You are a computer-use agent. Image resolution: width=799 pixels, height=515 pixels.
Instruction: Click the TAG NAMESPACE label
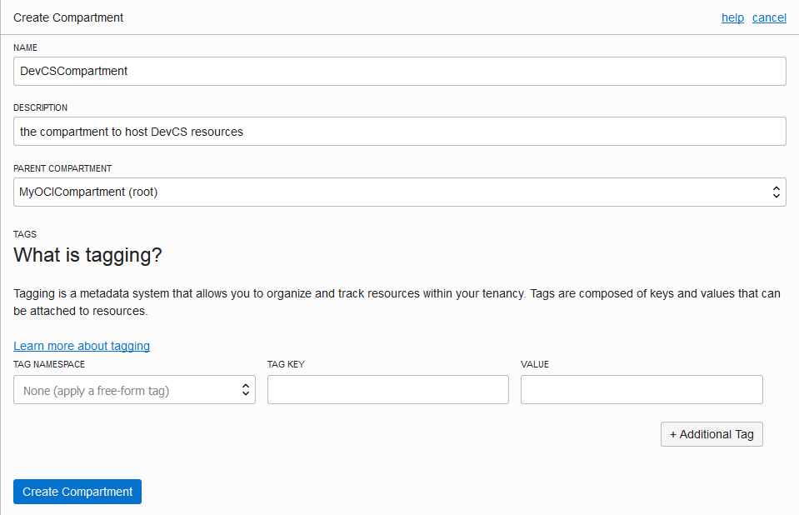pyautogui.click(x=49, y=364)
